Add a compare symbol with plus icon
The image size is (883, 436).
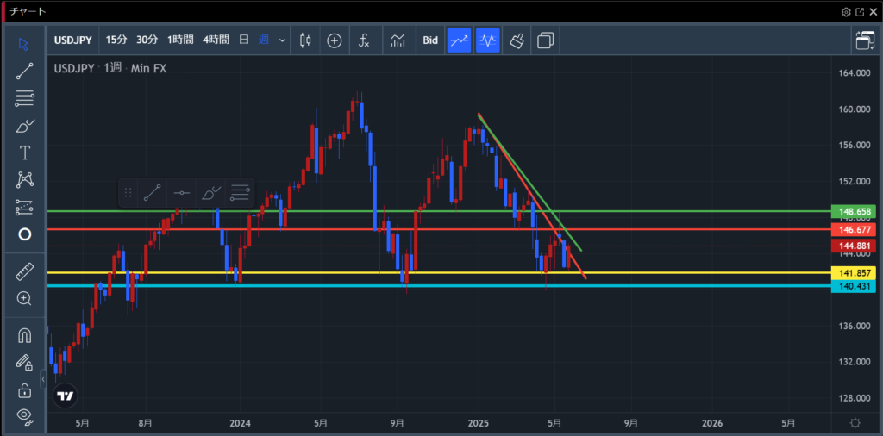(x=335, y=40)
